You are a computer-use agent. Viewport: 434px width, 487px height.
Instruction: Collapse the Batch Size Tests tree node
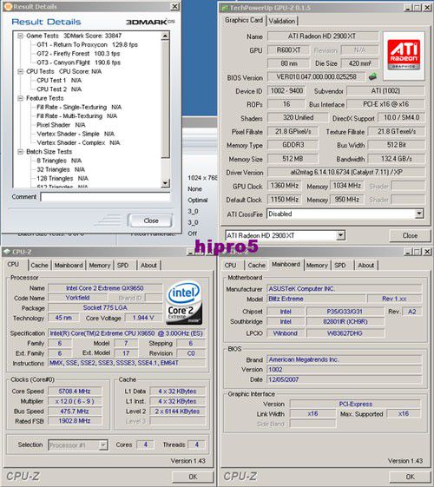pos(21,152)
